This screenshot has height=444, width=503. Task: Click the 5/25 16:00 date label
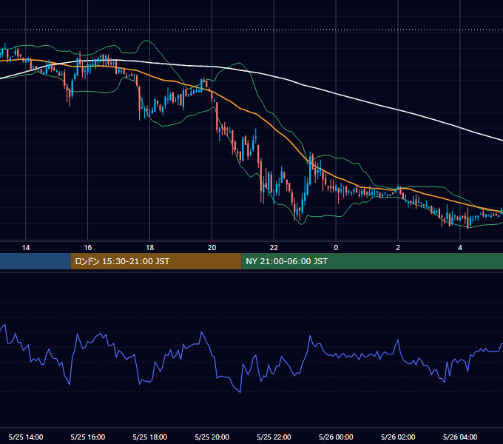(x=87, y=437)
